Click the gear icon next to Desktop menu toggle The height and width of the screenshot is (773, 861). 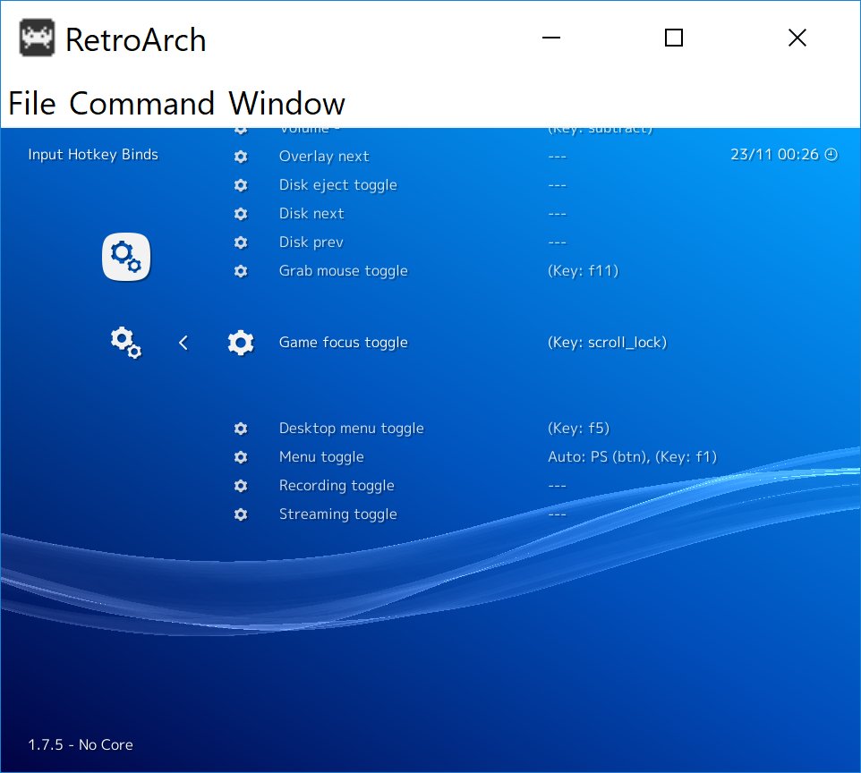(x=241, y=429)
